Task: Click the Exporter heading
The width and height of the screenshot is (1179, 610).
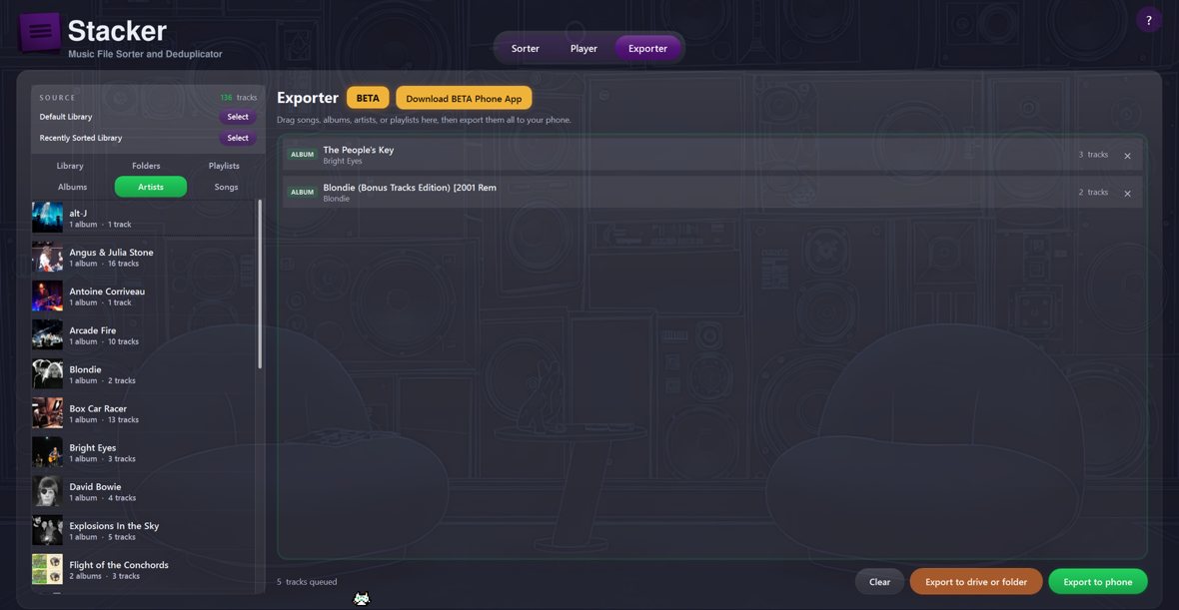Action: click(308, 98)
